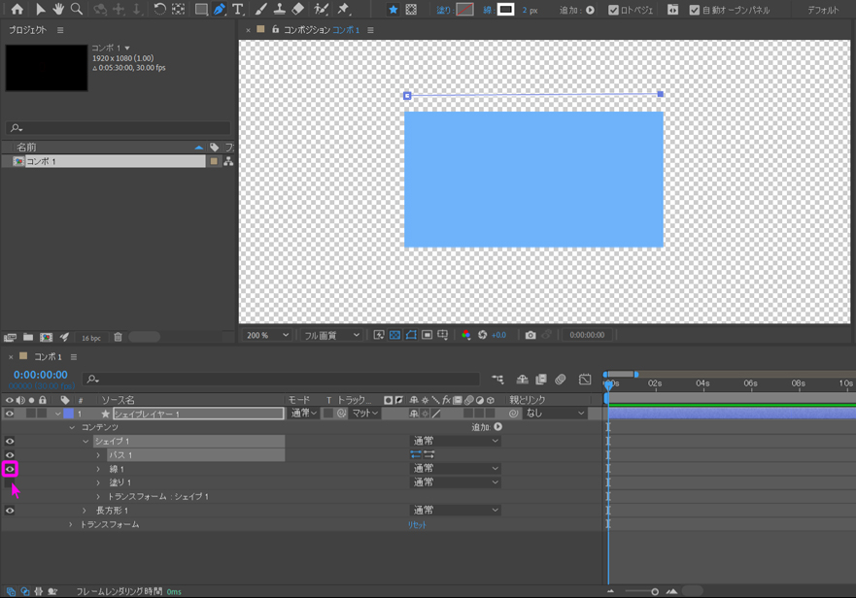Delete selected item with trash icon

click(118, 337)
